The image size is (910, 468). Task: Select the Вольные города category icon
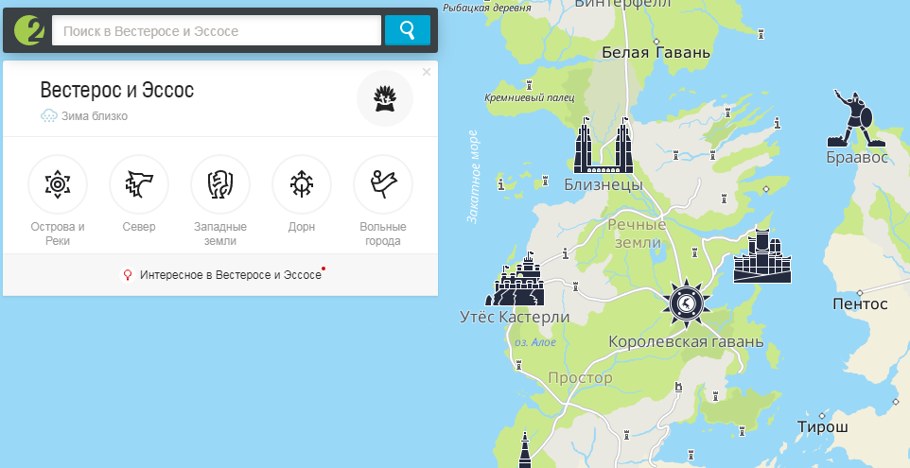pos(383,184)
